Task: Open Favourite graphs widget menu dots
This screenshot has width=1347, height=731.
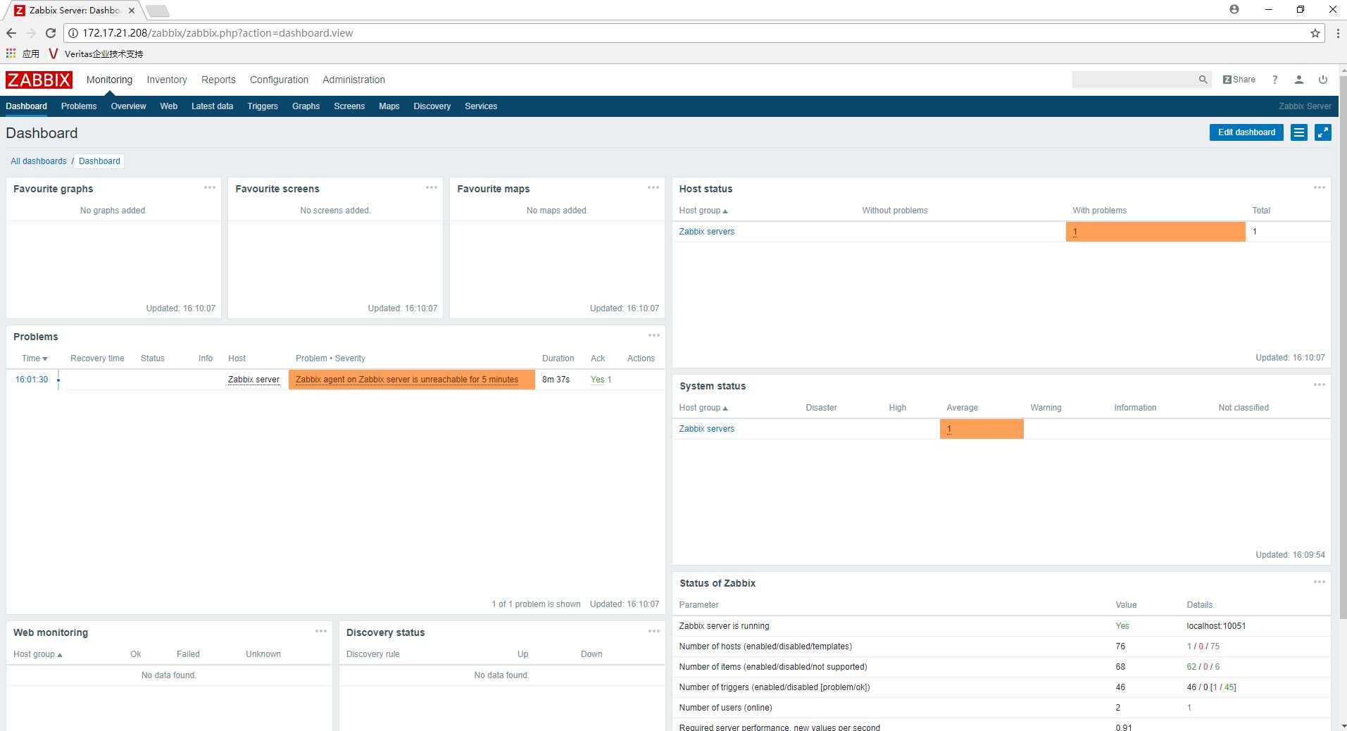Action: point(210,187)
